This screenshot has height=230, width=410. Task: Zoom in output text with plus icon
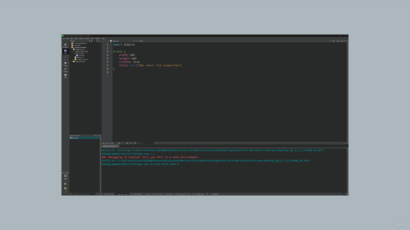click(156, 143)
